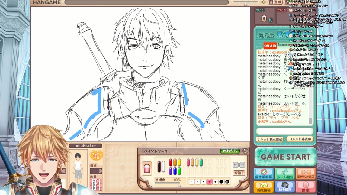Screen dimensions: 347x195
Task: Click コメント非表示 to hide comments
Action: (300, 139)
